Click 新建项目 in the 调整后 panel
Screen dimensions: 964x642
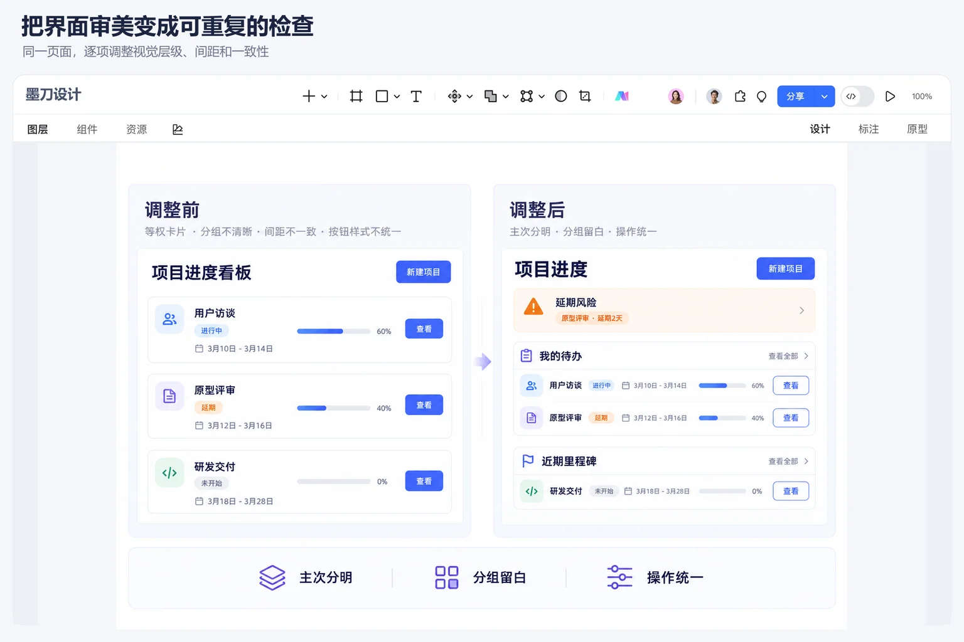point(786,268)
